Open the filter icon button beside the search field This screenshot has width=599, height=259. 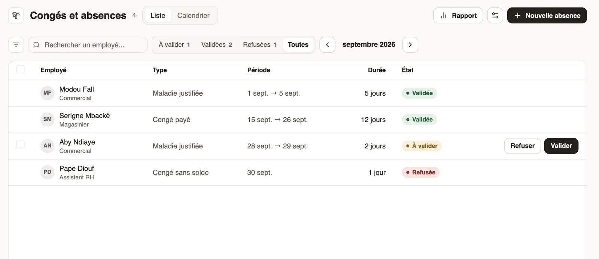pos(16,45)
